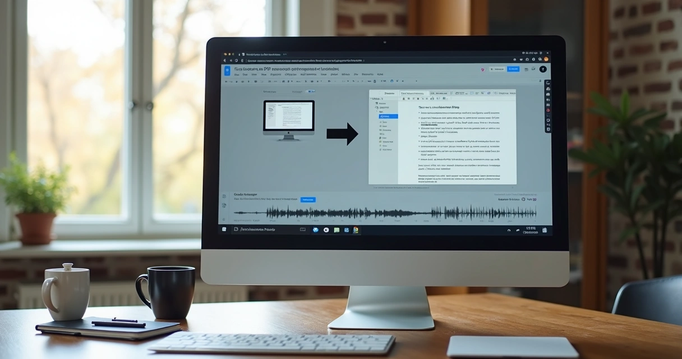Click the blue button in the document header
The width and height of the screenshot is (682, 359).
click(513, 69)
